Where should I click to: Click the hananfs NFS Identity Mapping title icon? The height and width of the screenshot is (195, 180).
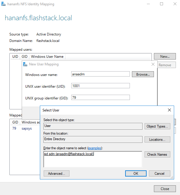point(3,4)
